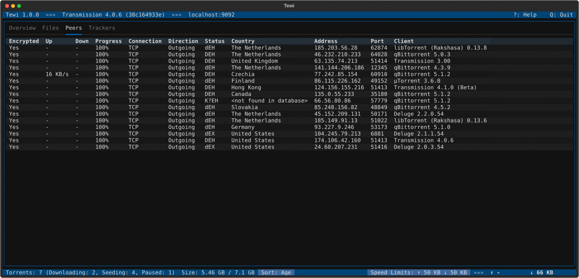
Task: Select the peer address 46.232.210.233
Action: (x=337, y=54)
